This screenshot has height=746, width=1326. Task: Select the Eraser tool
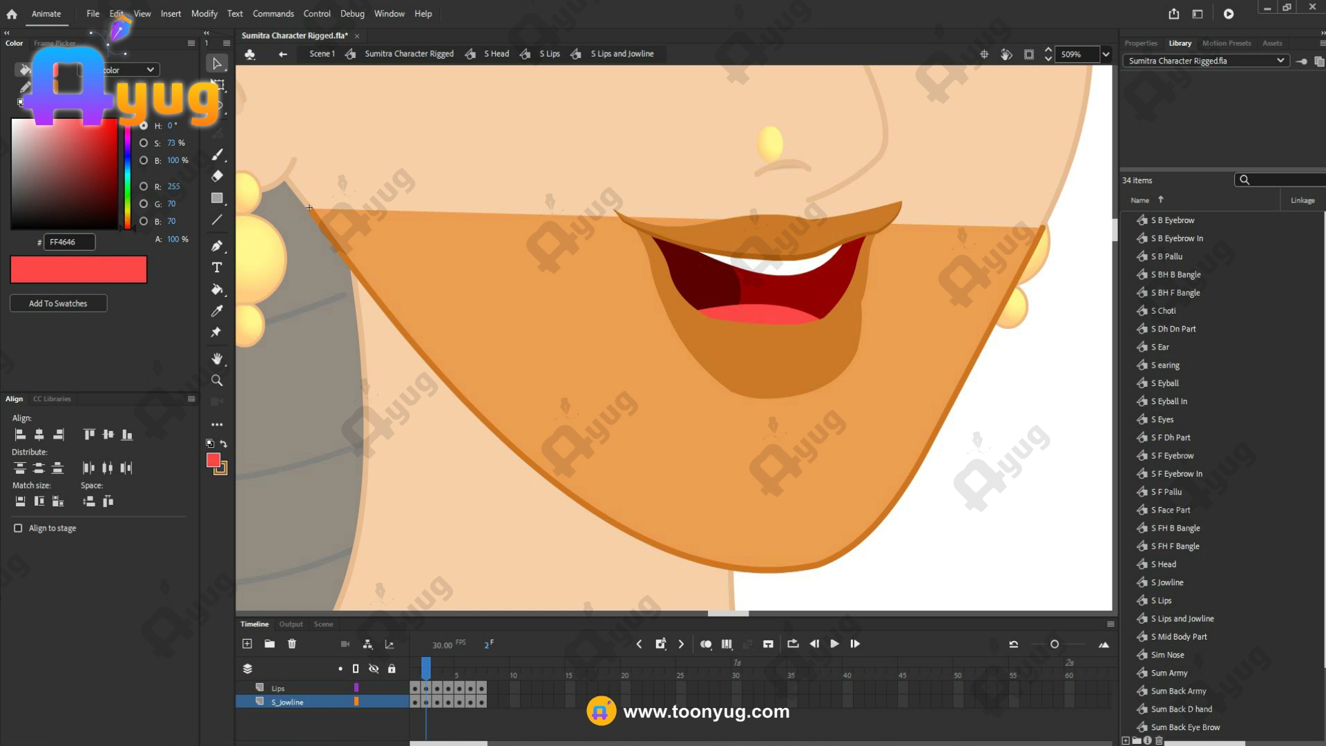pyautogui.click(x=217, y=176)
